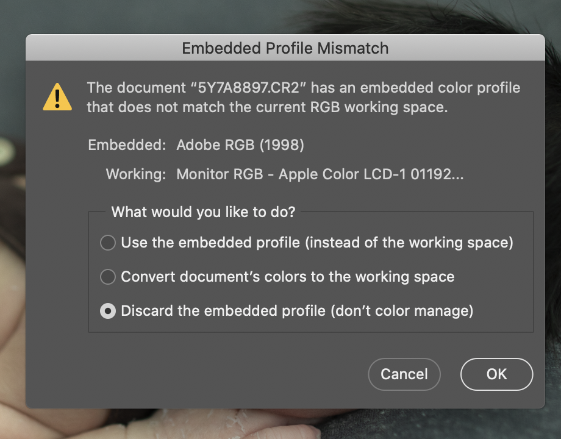Choose the 'Convert document's colors' radio circle
This screenshot has height=439, width=561.
pyautogui.click(x=108, y=277)
